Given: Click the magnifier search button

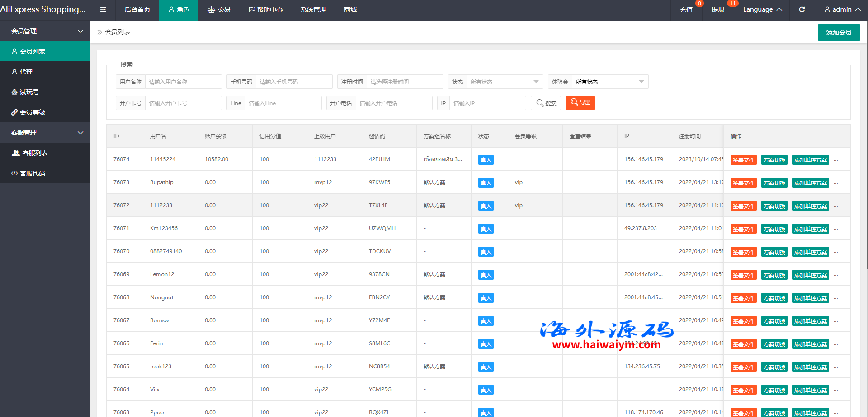Looking at the screenshot, I should coord(546,103).
